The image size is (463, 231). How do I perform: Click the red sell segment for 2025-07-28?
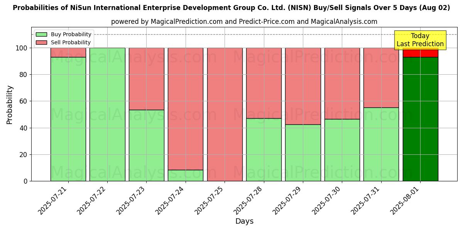click(264, 83)
